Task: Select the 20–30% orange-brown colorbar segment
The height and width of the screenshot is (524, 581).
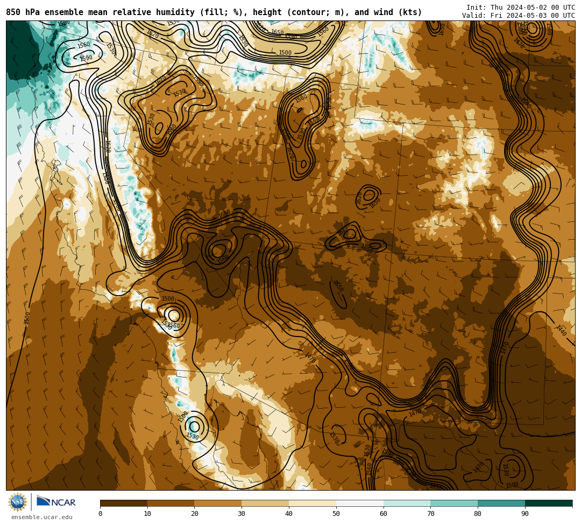Action: click(x=218, y=503)
